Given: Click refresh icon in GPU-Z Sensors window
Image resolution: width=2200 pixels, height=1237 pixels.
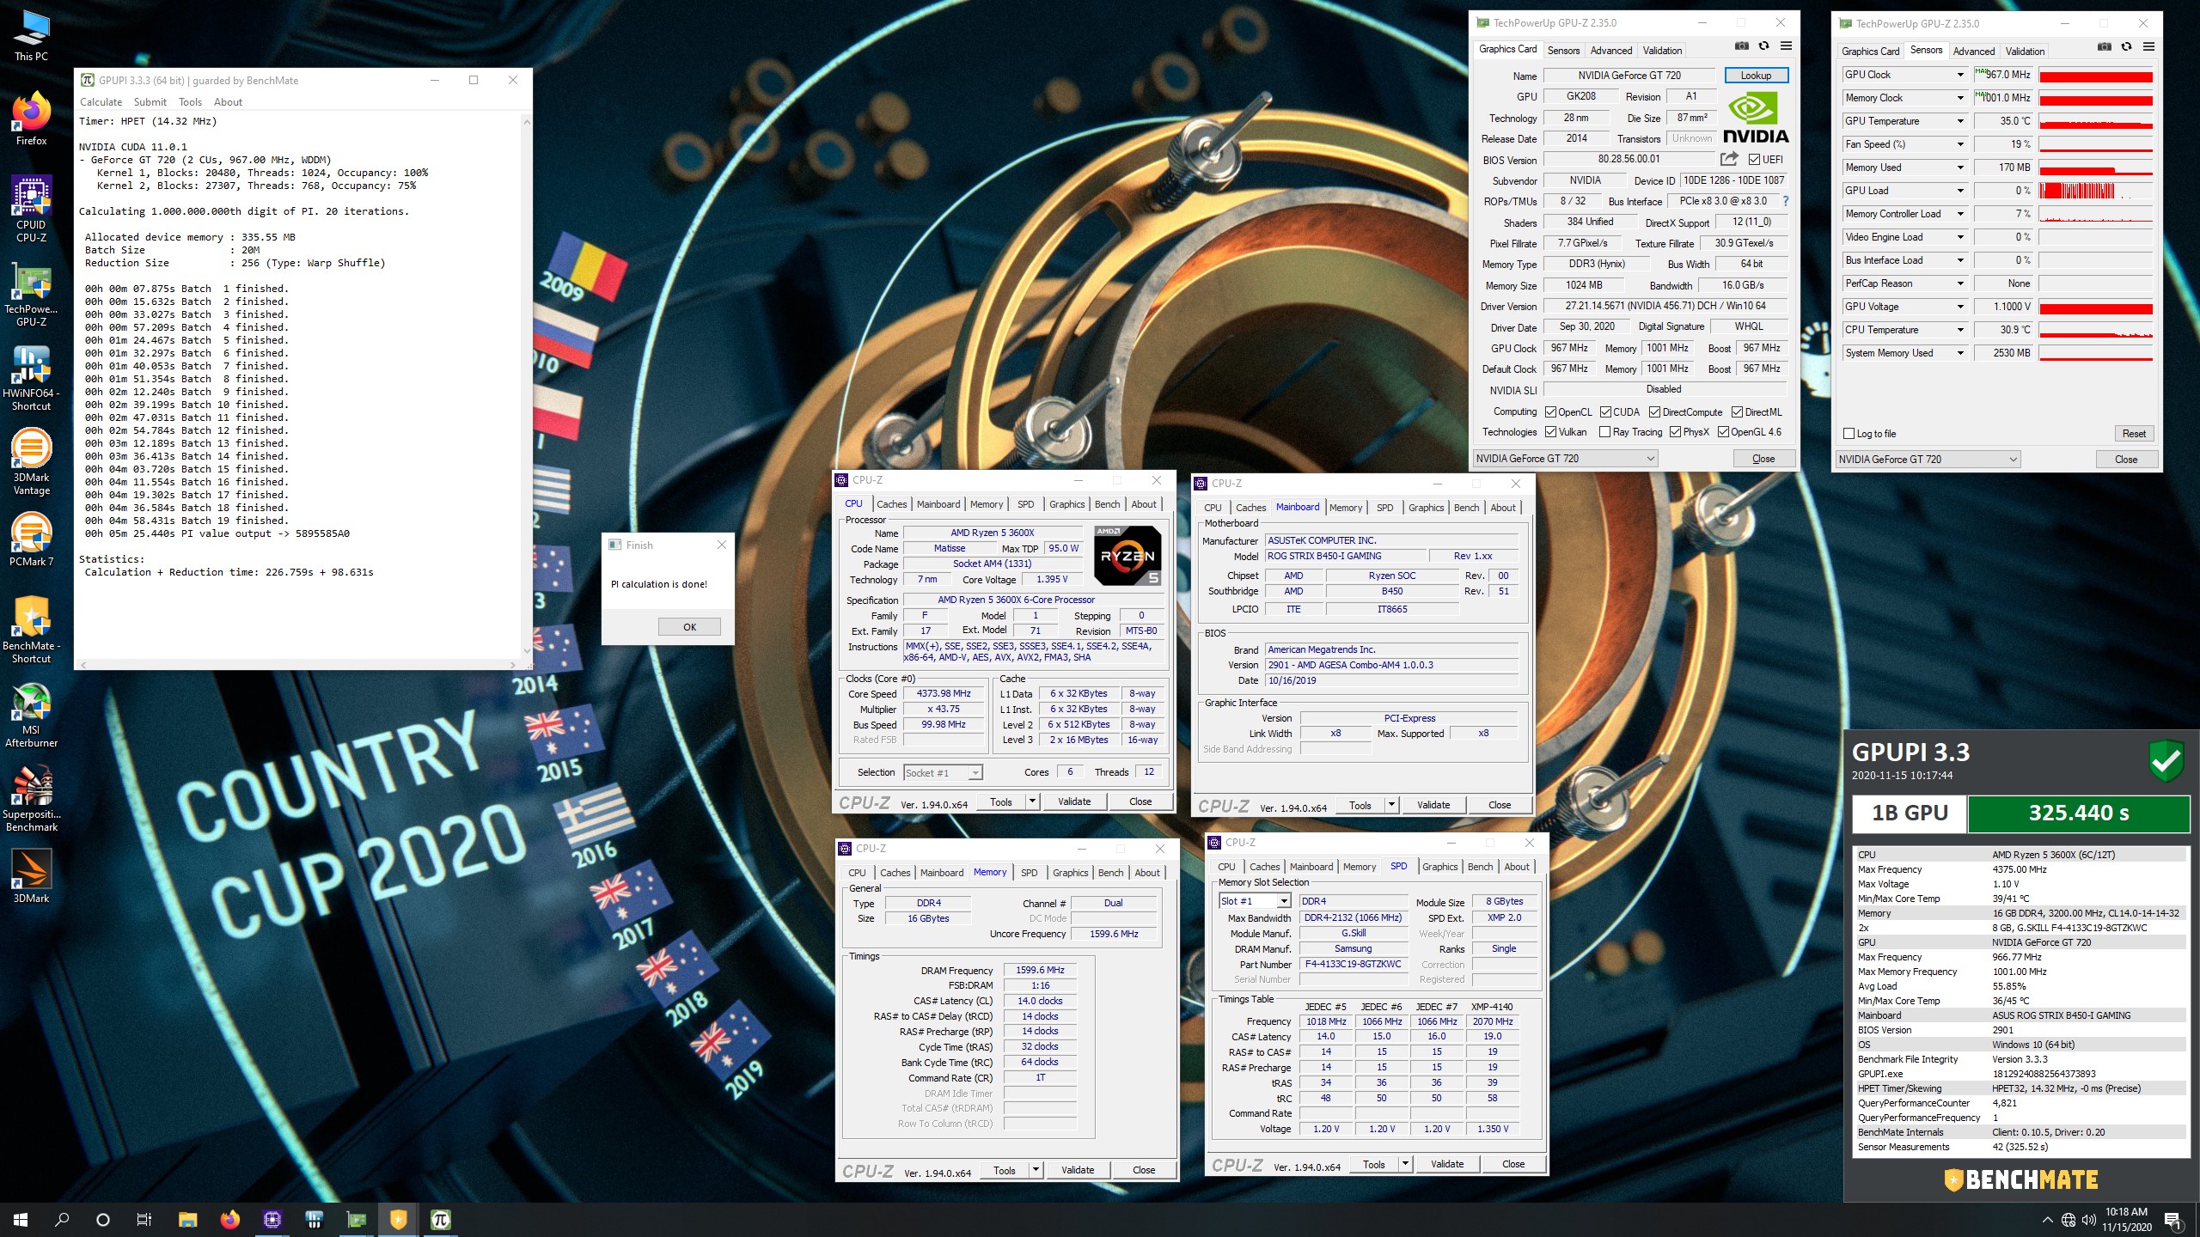Looking at the screenshot, I should (2126, 47).
